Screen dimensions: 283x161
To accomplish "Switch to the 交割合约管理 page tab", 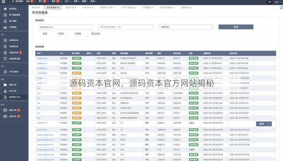I will click(x=165, y=8).
